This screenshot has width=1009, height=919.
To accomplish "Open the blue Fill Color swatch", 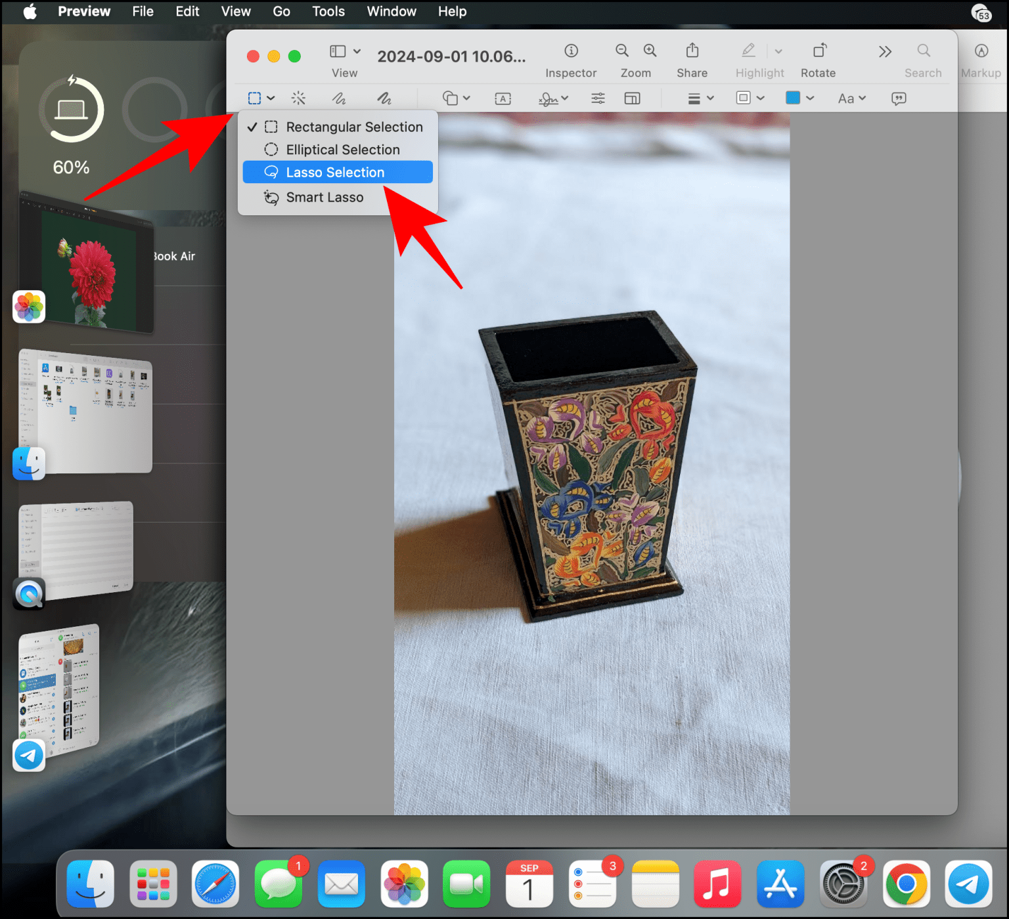I will point(793,98).
